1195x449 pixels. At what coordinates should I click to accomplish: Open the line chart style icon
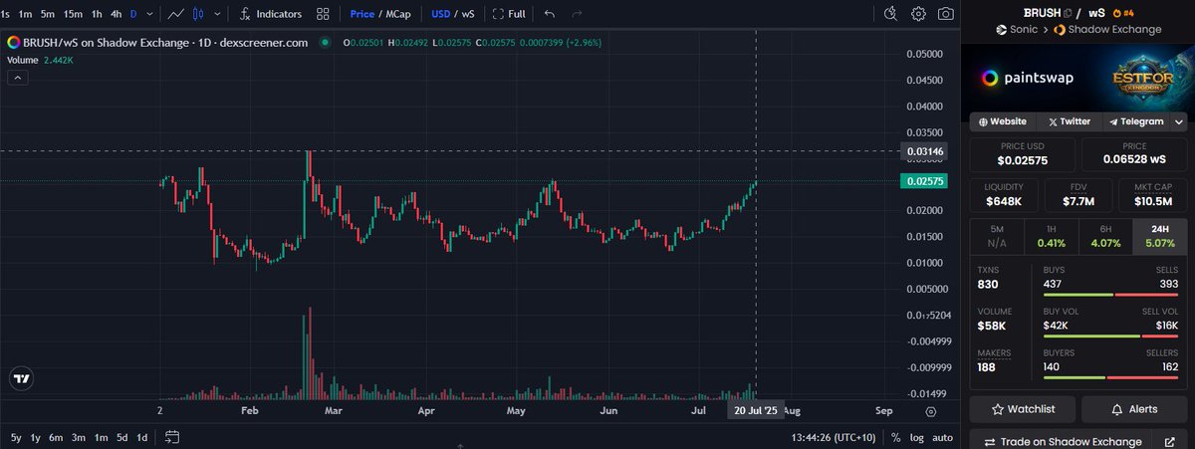point(176,15)
